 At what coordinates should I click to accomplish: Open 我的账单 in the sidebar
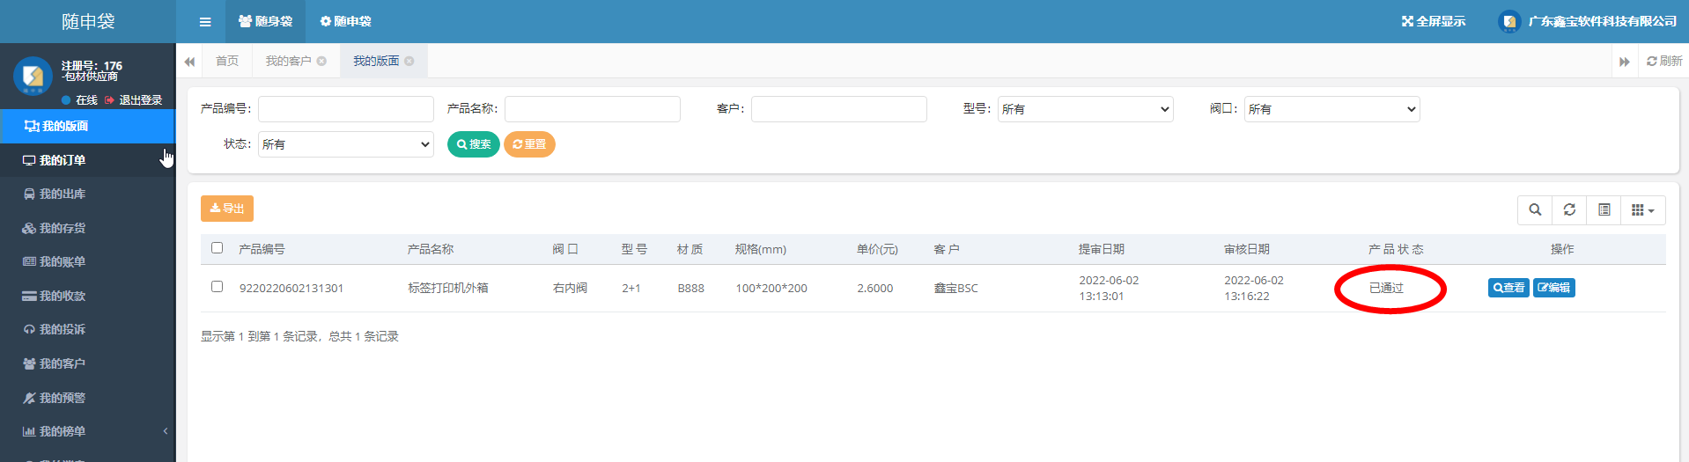[x=87, y=261]
